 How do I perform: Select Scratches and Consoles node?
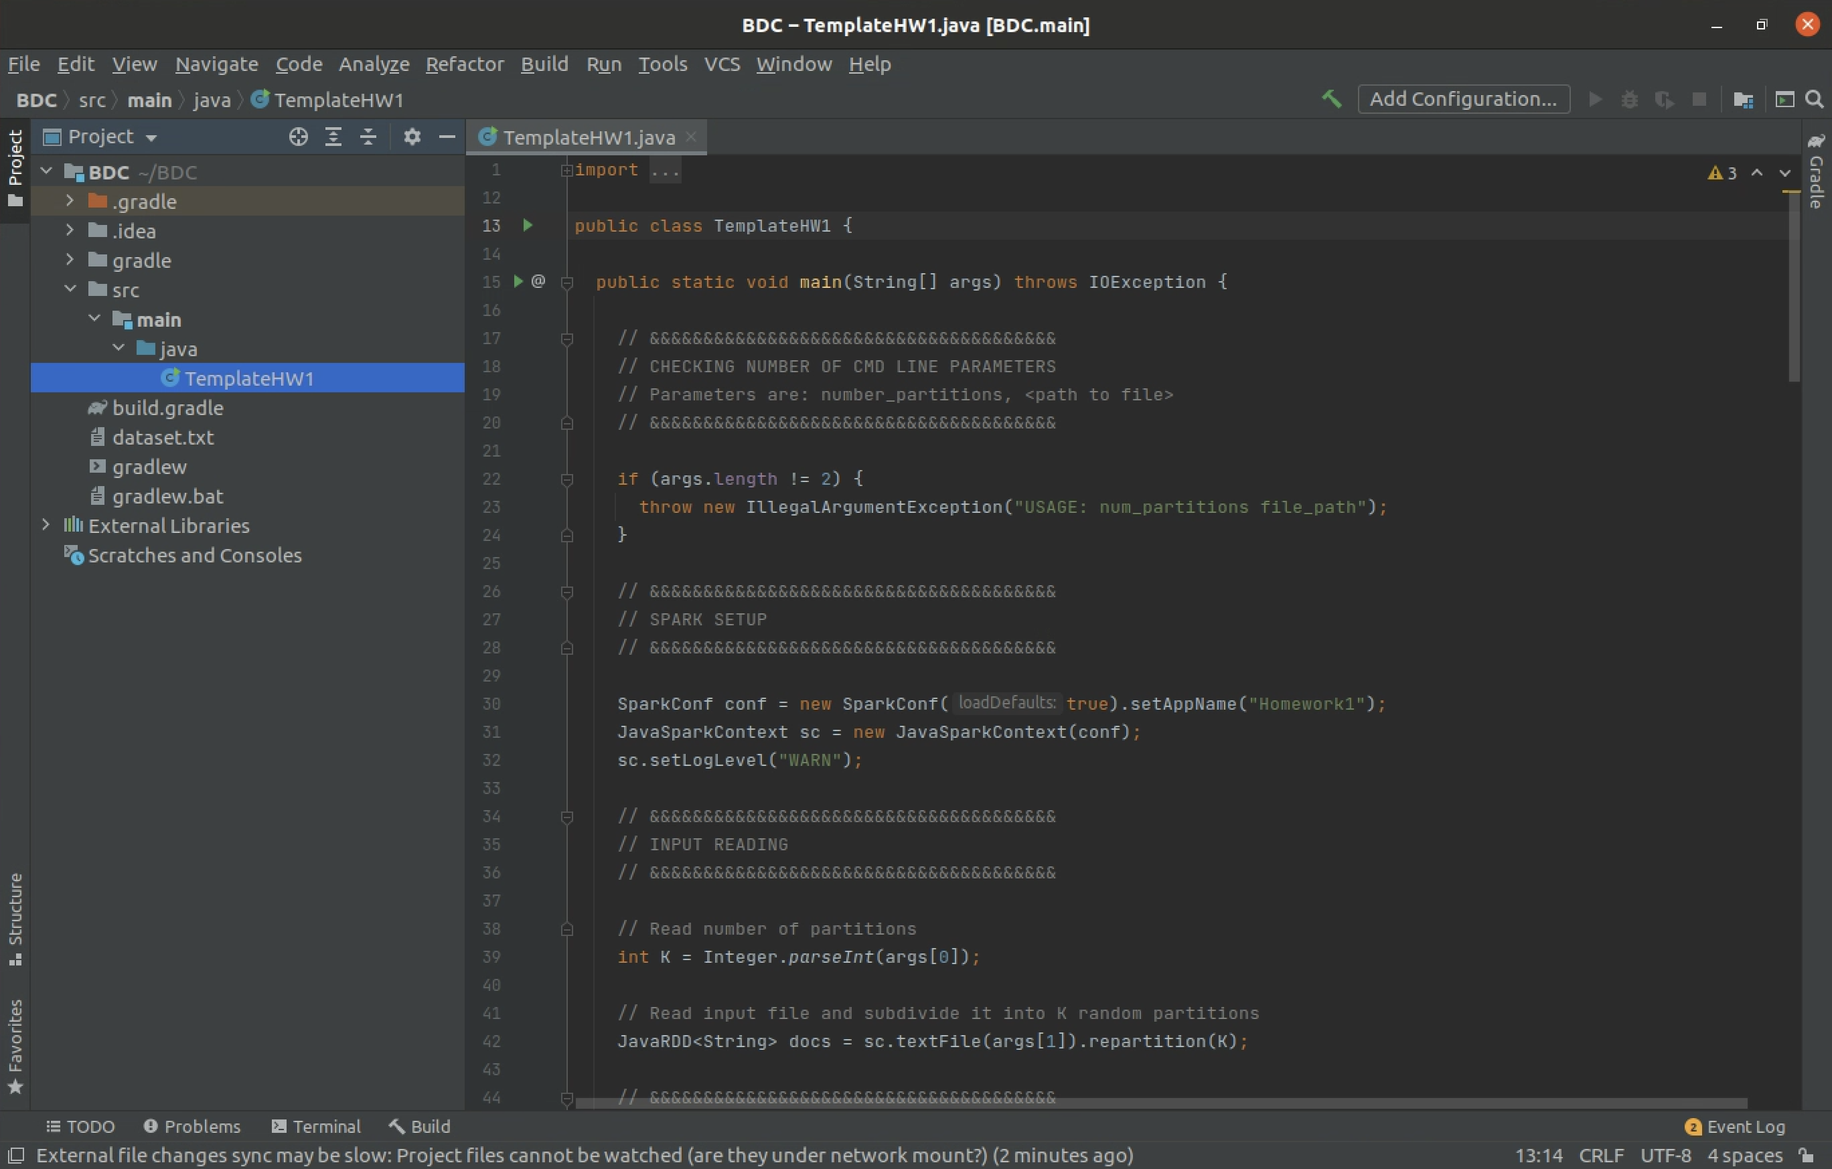[x=247, y=555]
